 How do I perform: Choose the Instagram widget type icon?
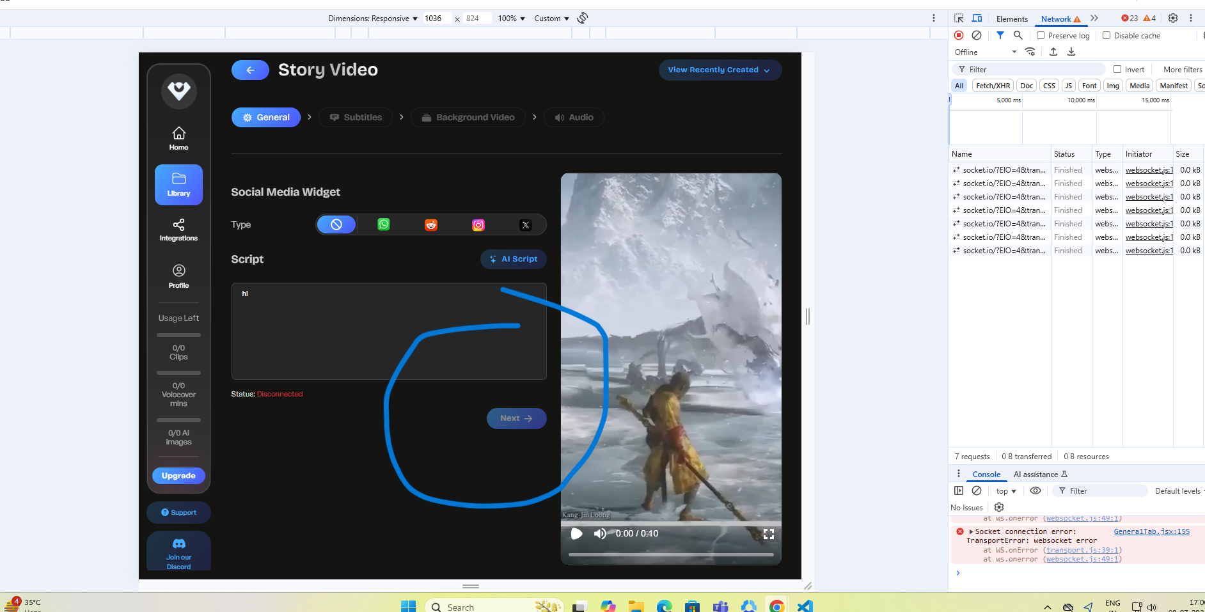pos(478,224)
